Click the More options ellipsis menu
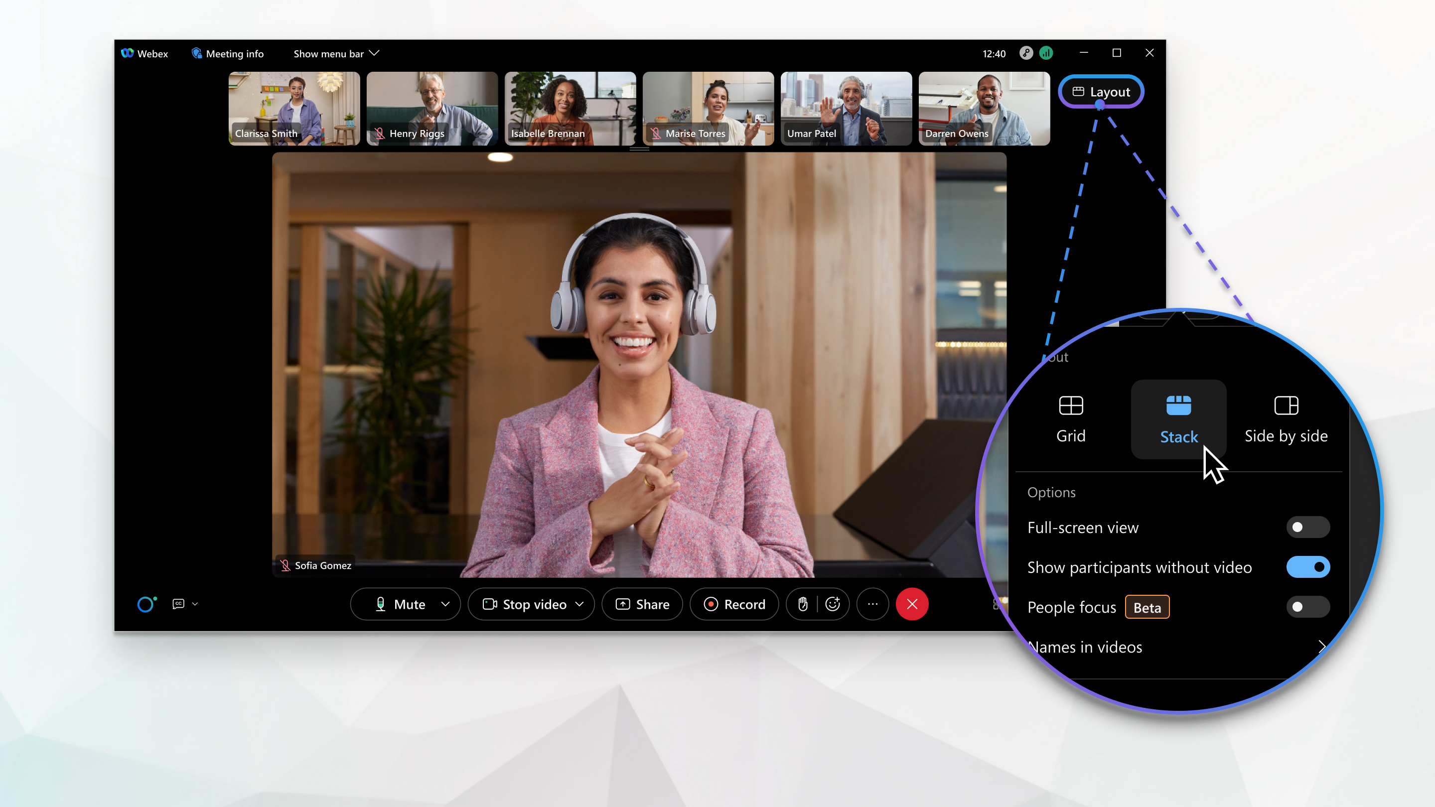Viewport: 1435px width, 807px height. [872, 604]
